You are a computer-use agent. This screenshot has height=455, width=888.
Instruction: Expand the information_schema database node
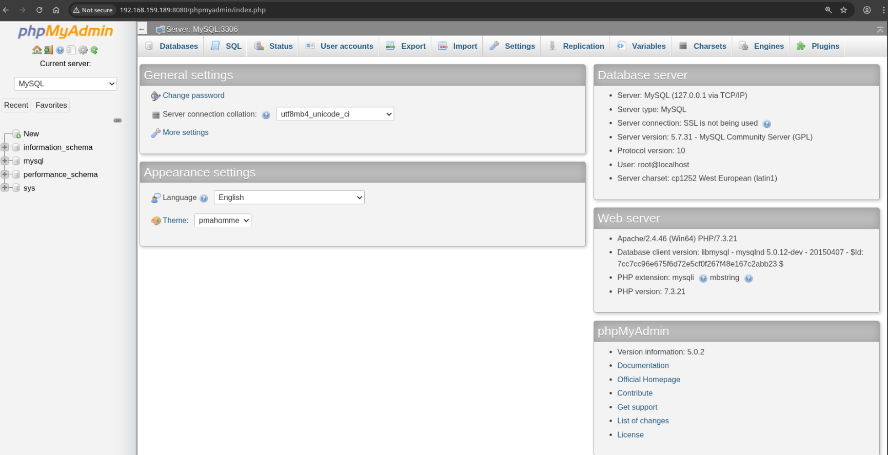(5, 147)
